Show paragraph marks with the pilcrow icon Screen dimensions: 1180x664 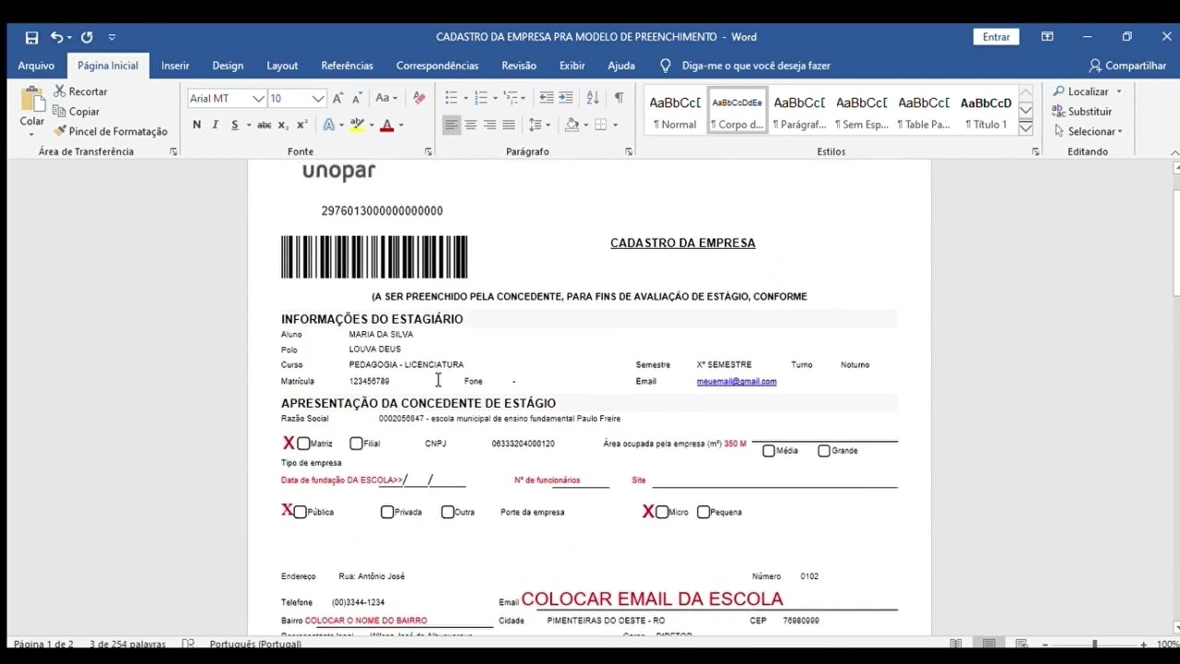(619, 98)
